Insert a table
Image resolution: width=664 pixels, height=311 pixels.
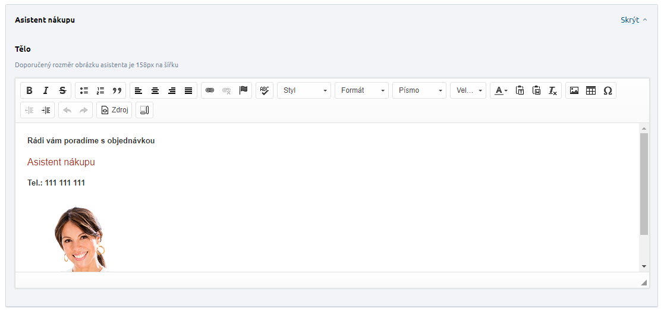(591, 90)
